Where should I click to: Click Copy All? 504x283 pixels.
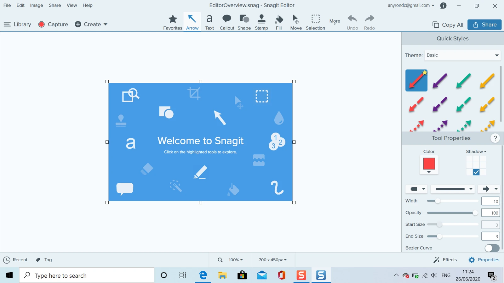pyautogui.click(x=448, y=25)
